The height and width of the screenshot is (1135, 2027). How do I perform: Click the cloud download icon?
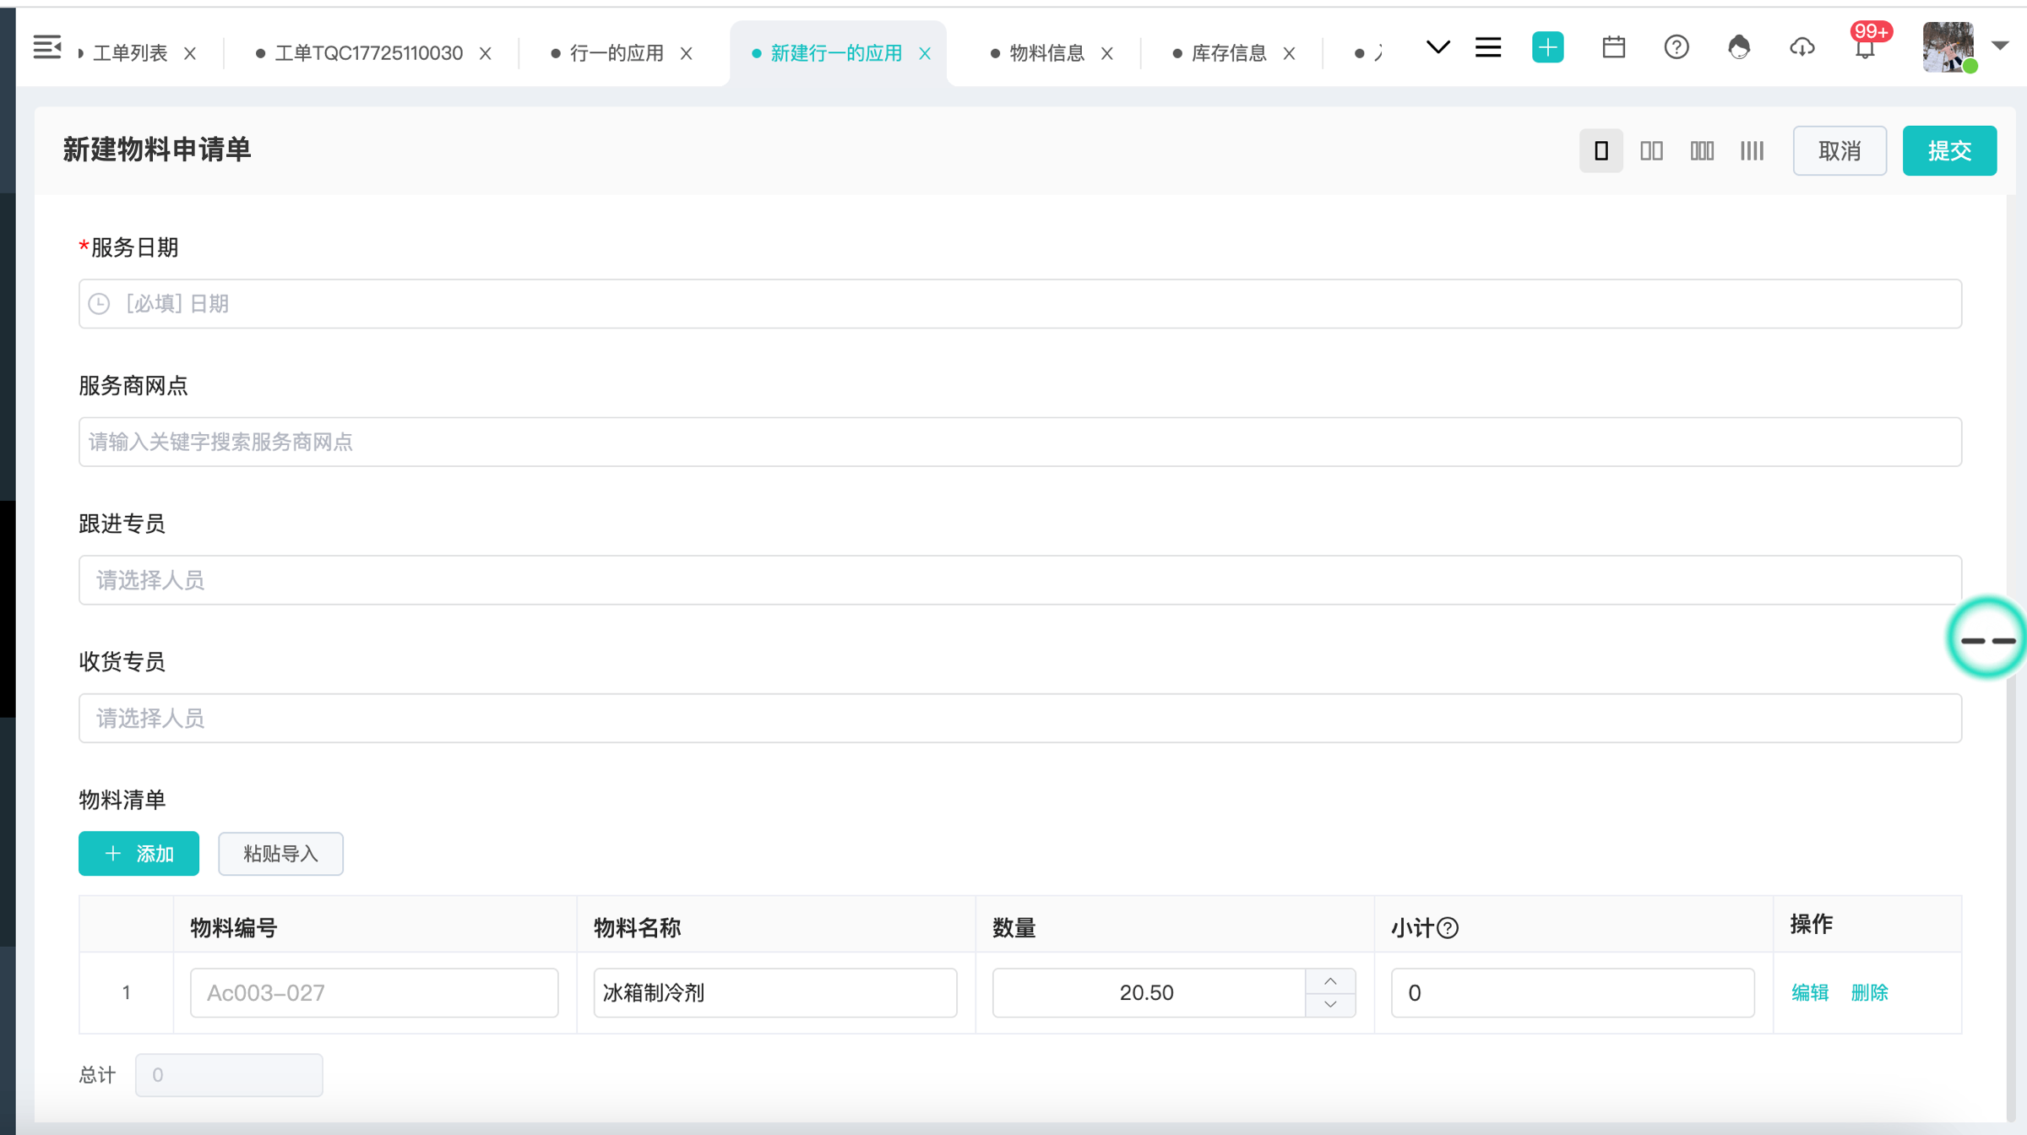1801,48
